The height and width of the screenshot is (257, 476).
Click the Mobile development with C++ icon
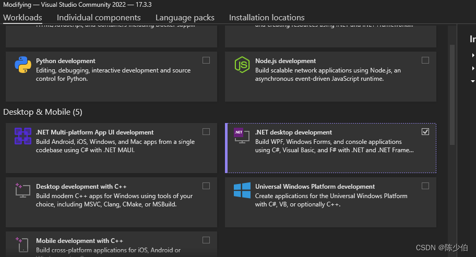click(23, 244)
